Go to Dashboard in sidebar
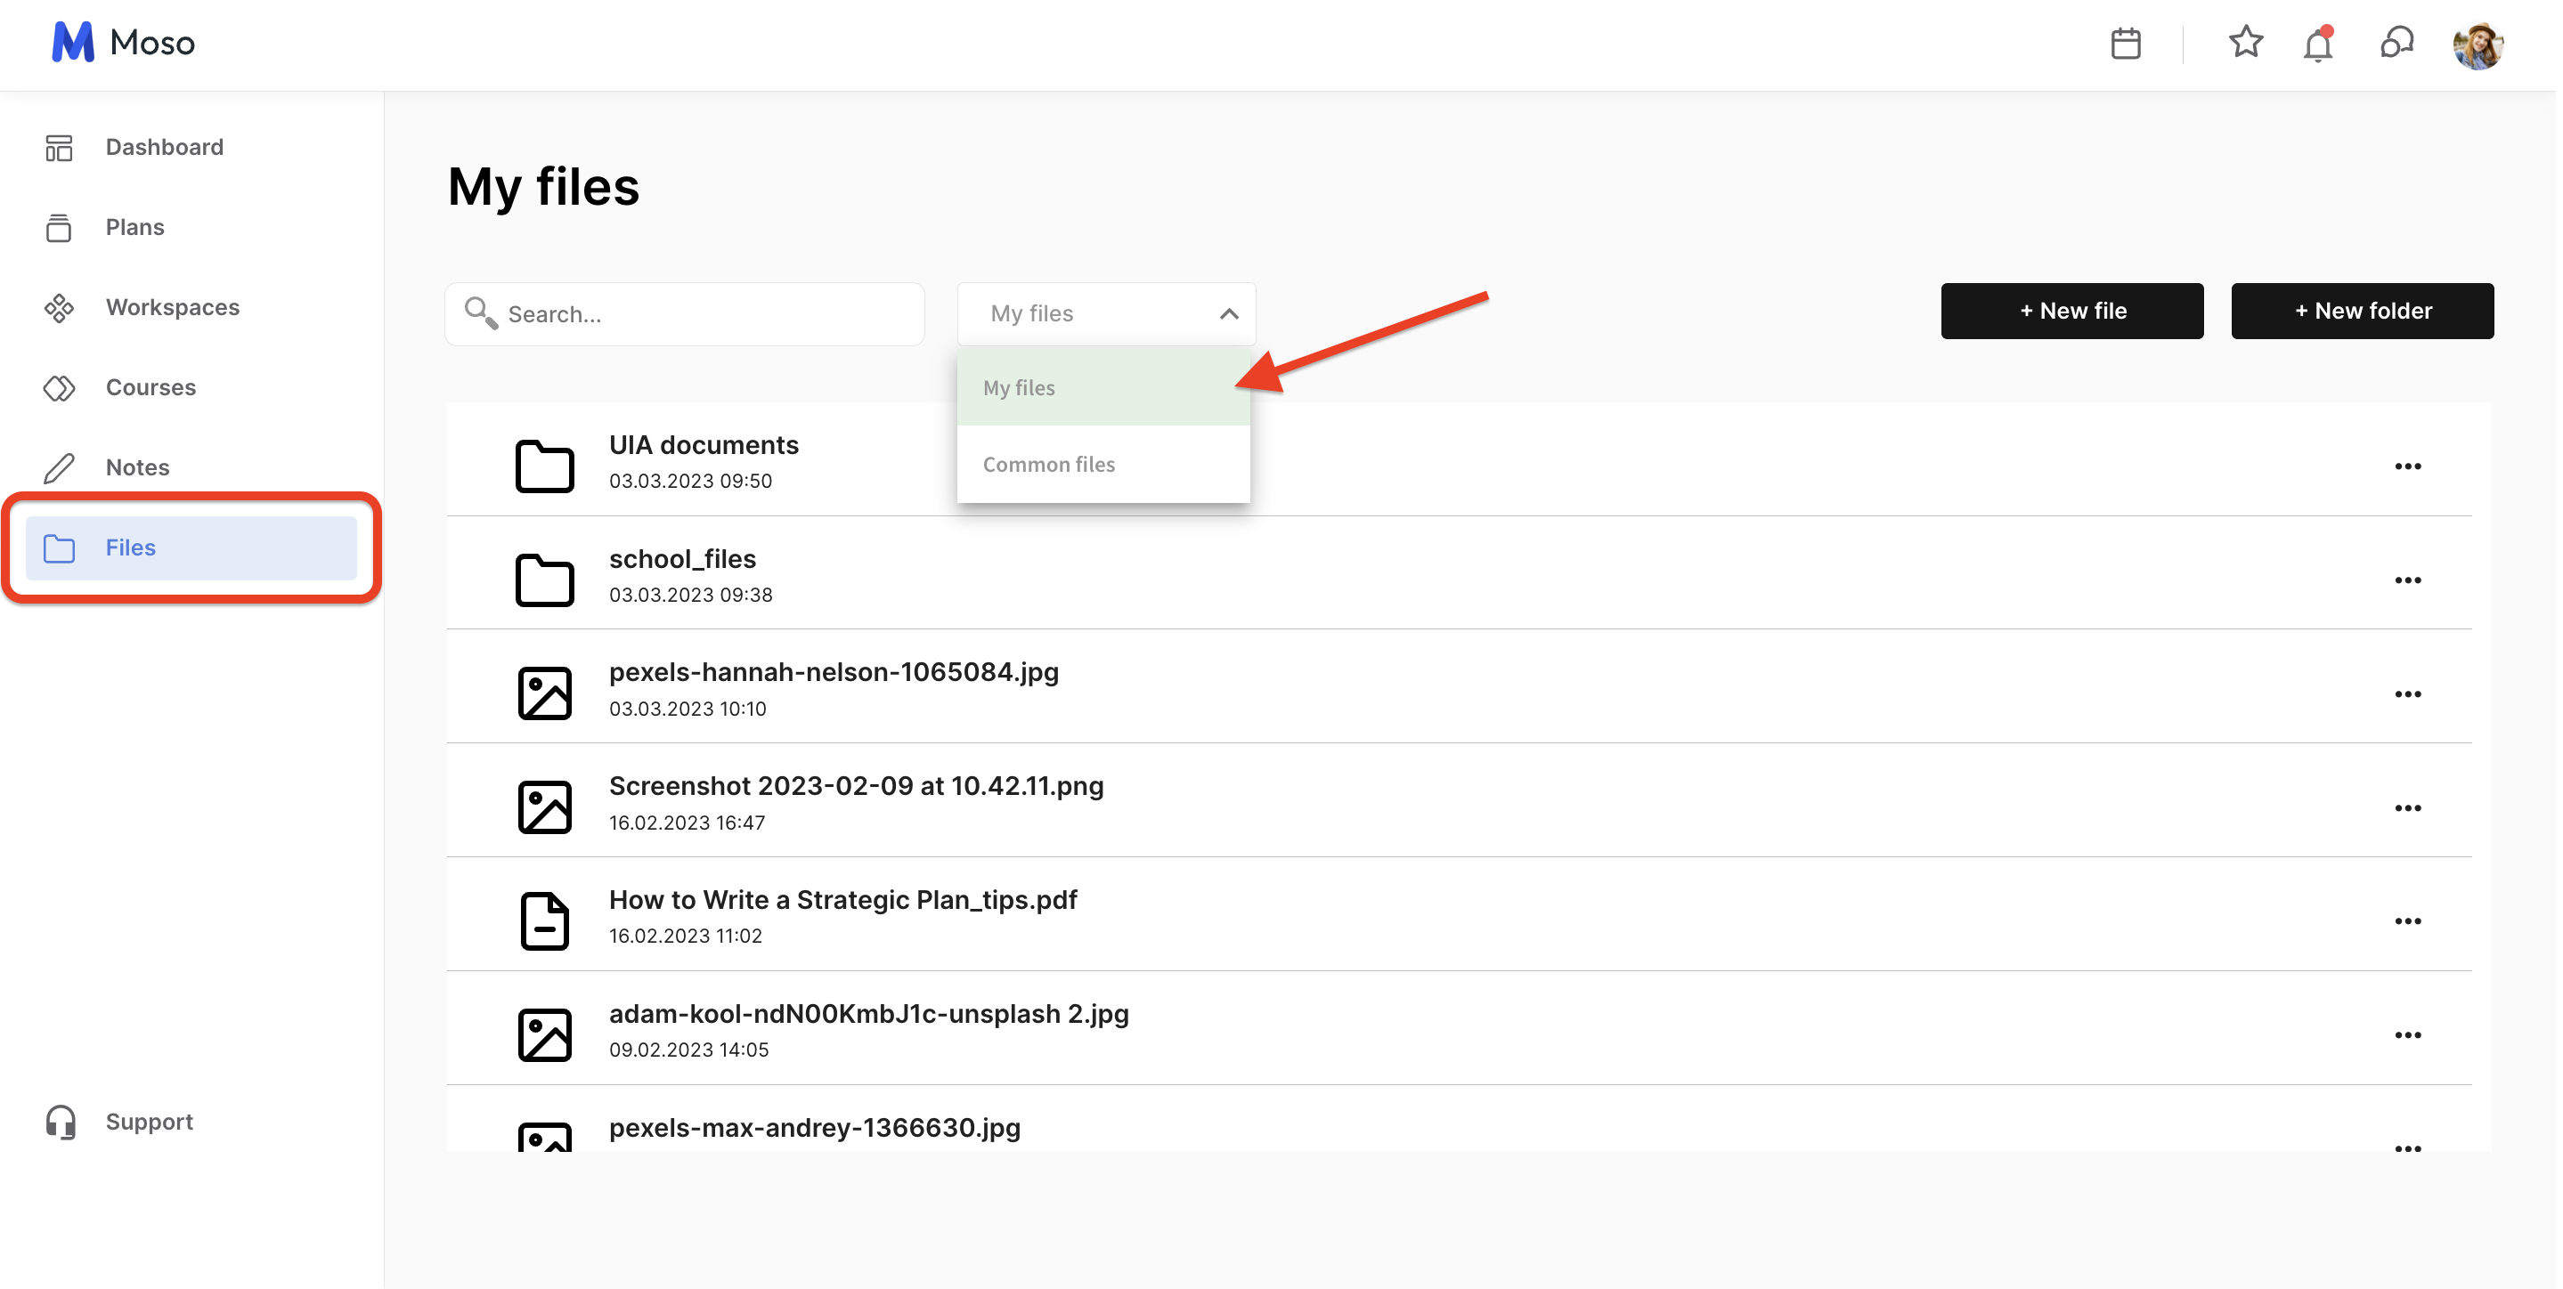 164,147
